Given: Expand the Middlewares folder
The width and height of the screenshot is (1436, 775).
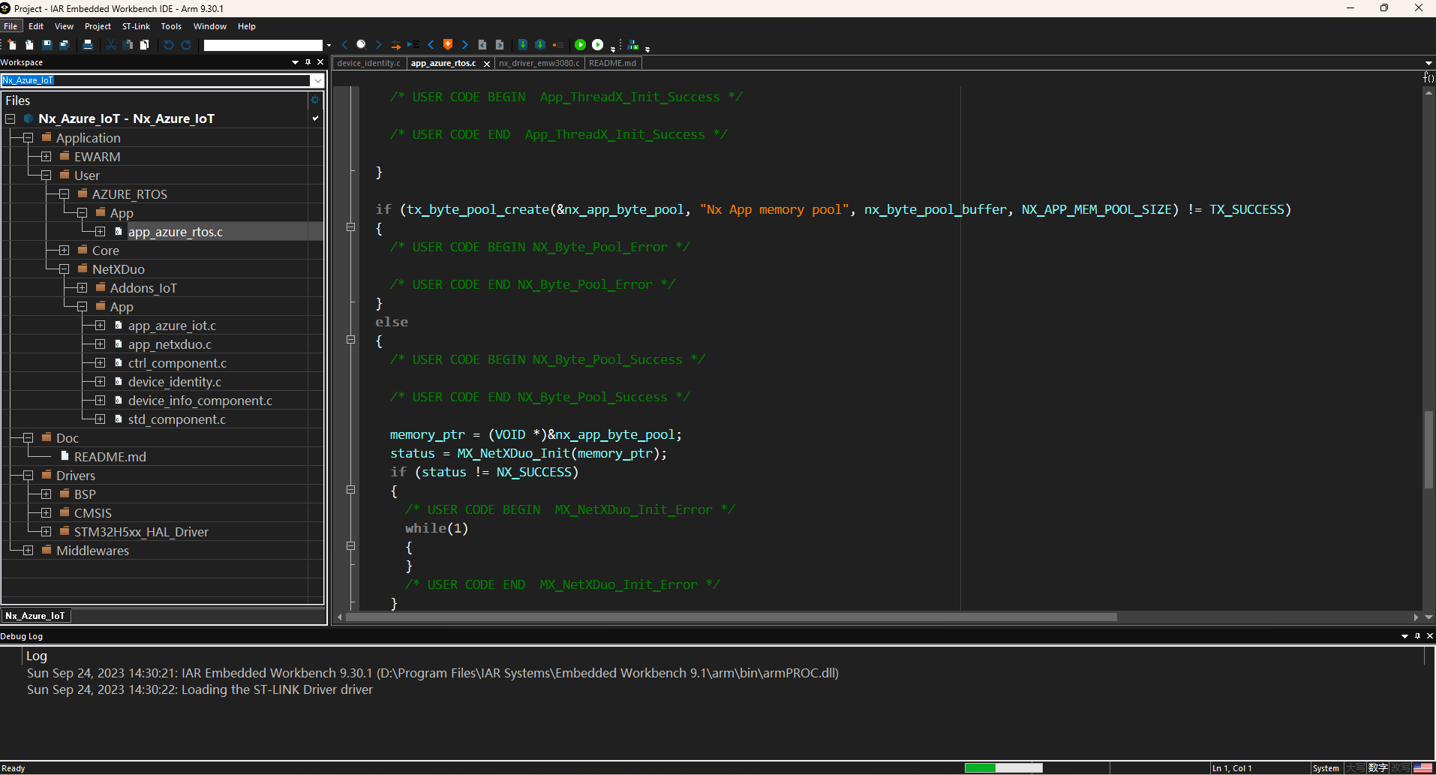Looking at the screenshot, I should point(28,551).
